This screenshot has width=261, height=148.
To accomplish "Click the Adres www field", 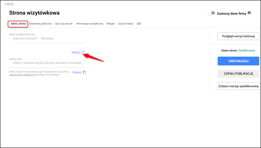I will tap(47, 63).
